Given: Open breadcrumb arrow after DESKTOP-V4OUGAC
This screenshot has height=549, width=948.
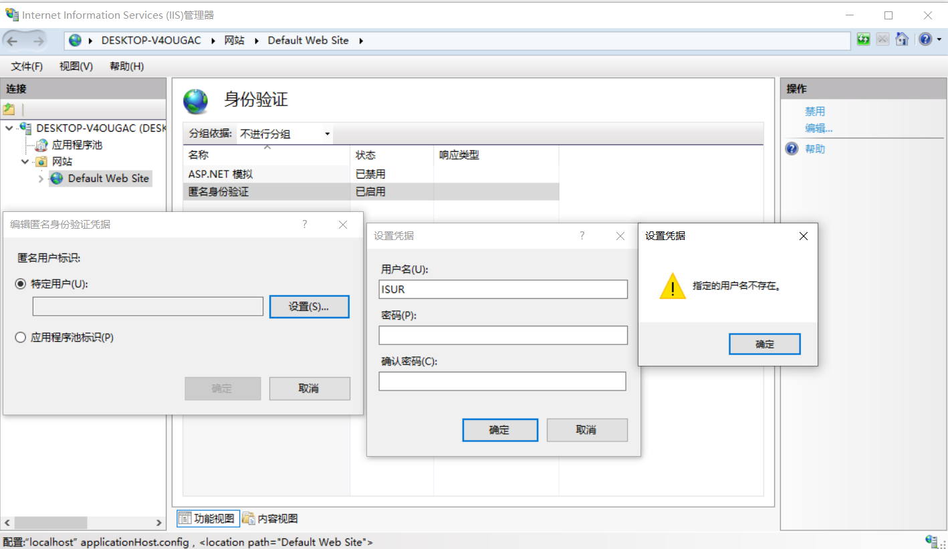Looking at the screenshot, I should coord(213,41).
